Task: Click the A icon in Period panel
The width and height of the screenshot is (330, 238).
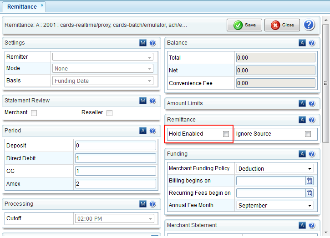Action: coord(143,131)
